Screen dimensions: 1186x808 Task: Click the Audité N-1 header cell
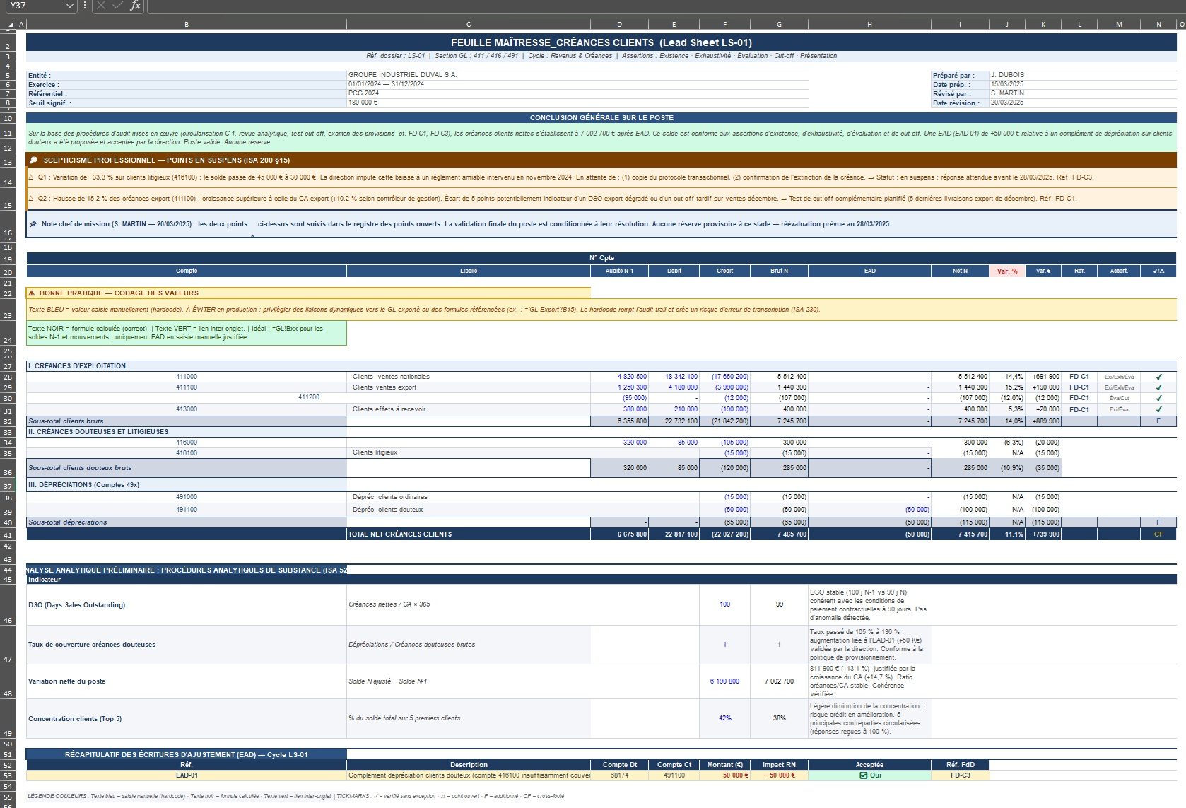(619, 271)
